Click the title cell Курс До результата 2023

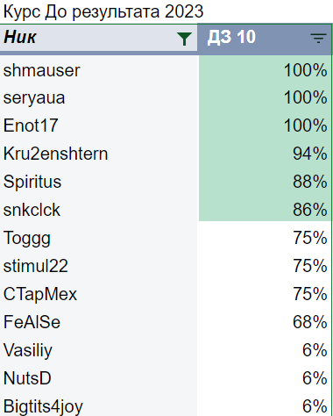[x=103, y=12]
